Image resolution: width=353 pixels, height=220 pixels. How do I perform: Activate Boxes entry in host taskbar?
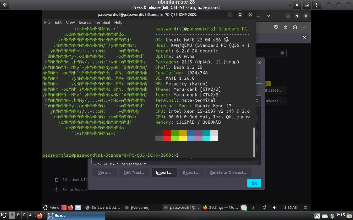[x=76, y=216]
